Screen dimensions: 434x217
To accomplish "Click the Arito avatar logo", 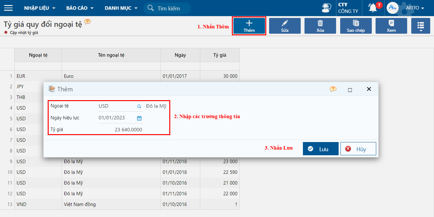I will coord(393,8).
